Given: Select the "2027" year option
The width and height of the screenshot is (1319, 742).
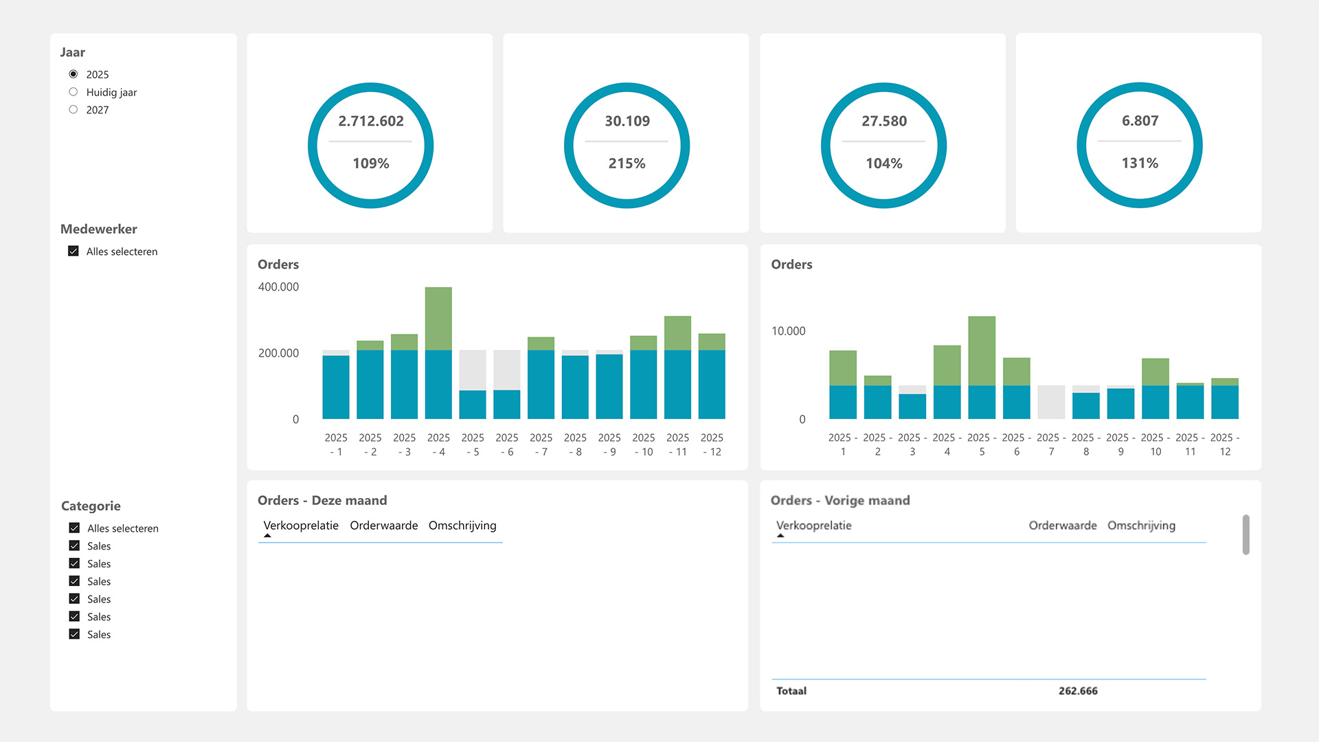Looking at the screenshot, I should (x=74, y=109).
